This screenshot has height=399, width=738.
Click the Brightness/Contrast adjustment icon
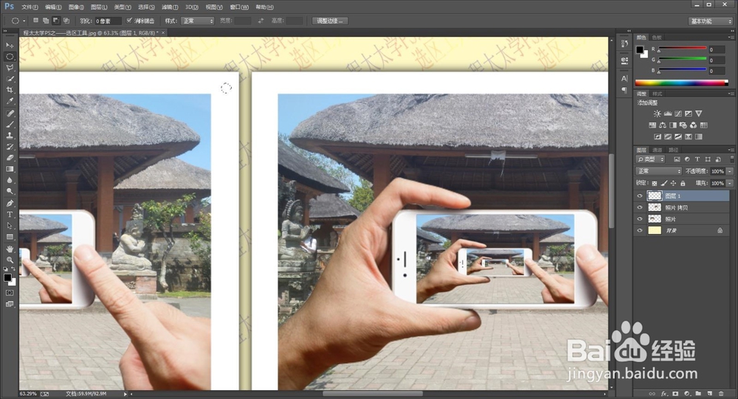pyautogui.click(x=657, y=114)
